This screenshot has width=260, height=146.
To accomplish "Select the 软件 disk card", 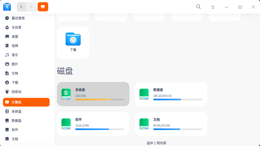I will [x=93, y=124].
